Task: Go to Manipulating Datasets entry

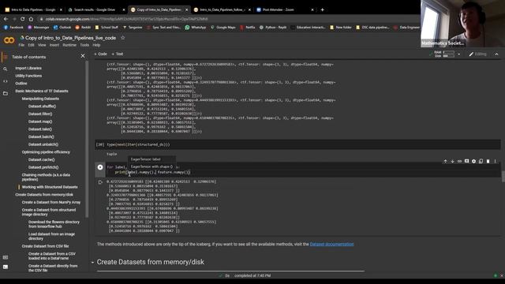Action: tap(40, 99)
